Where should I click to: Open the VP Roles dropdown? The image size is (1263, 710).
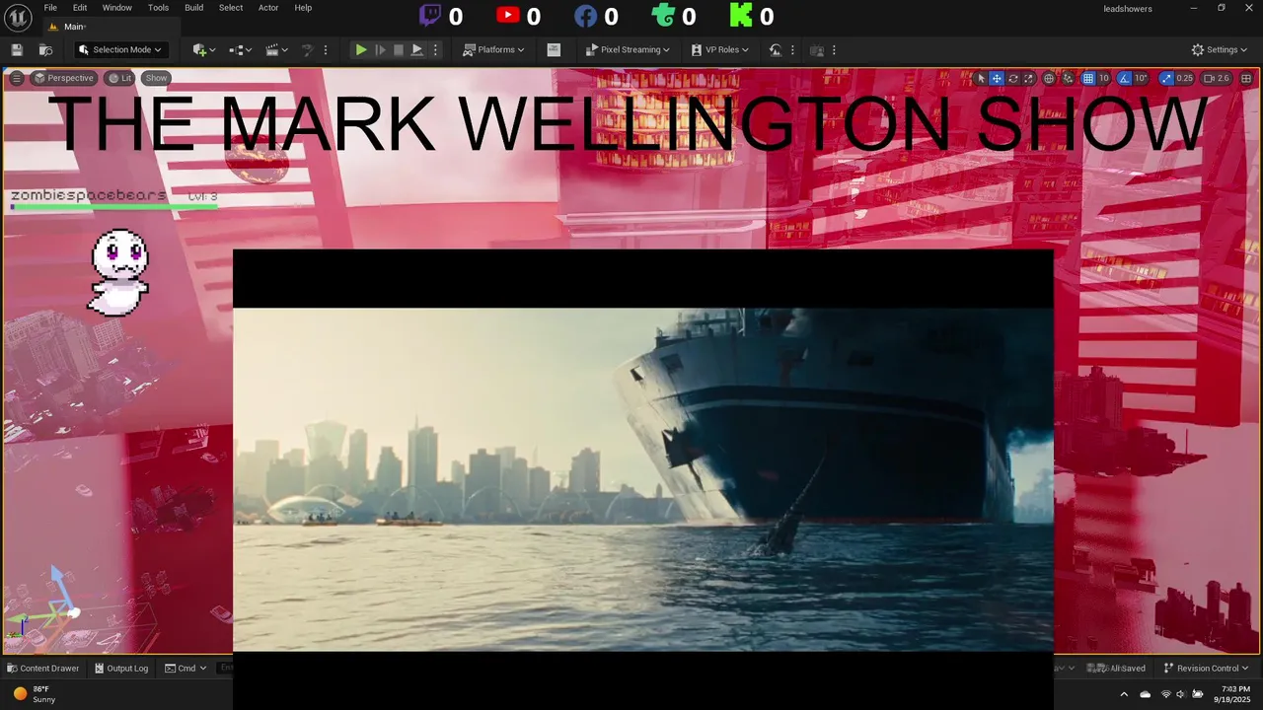point(719,50)
